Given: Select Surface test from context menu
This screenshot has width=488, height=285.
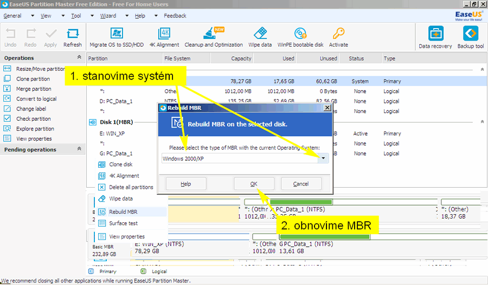Looking at the screenshot, I should (123, 223).
